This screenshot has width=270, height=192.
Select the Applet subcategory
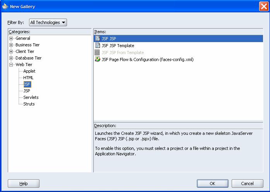[29, 71]
